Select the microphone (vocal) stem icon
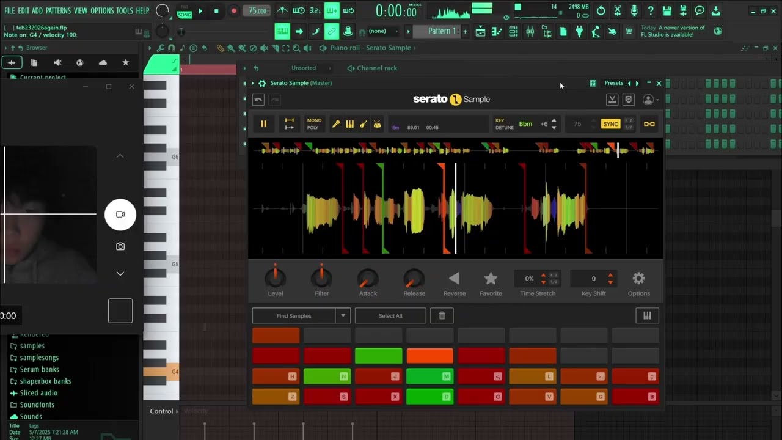This screenshot has height=440, width=782. pyautogui.click(x=336, y=124)
